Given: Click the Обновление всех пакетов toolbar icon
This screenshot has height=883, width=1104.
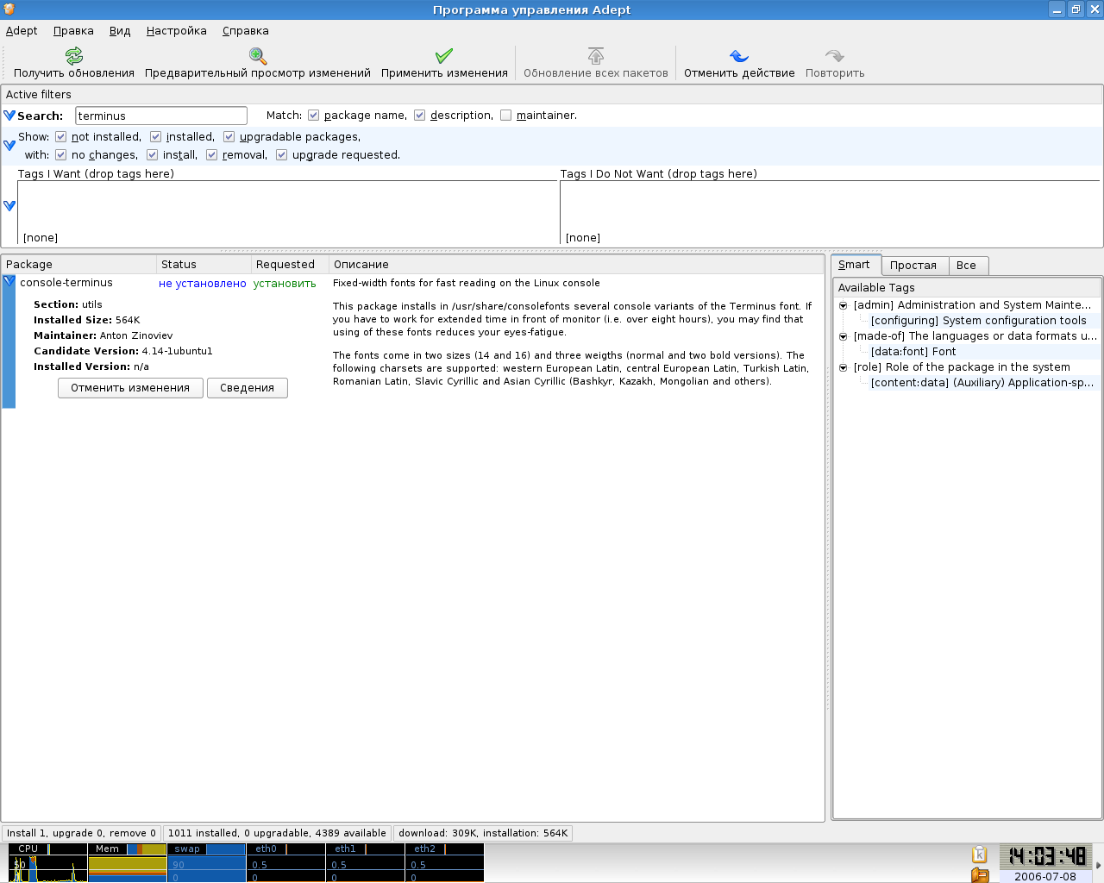Looking at the screenshot, I should [x=596, y=57].
